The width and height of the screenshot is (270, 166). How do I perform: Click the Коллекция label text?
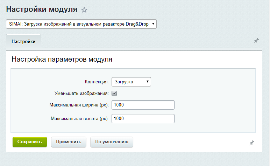pos(97,82)
